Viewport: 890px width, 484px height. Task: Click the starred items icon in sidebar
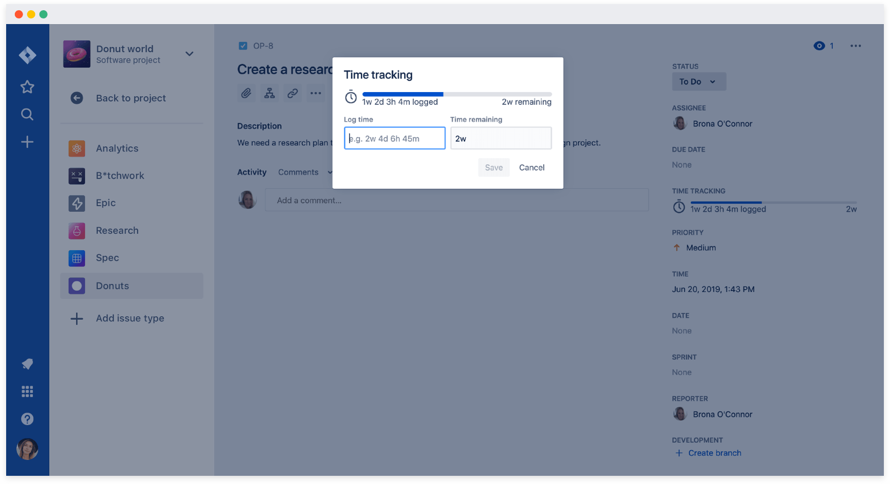pyautogui.click(x=27, y=86)
